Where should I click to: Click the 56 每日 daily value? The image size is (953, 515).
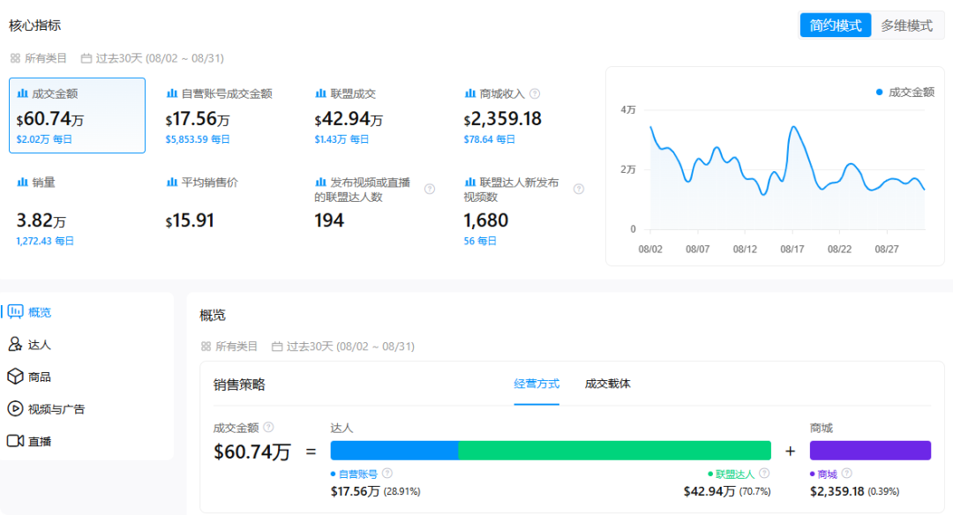point(480,241)
